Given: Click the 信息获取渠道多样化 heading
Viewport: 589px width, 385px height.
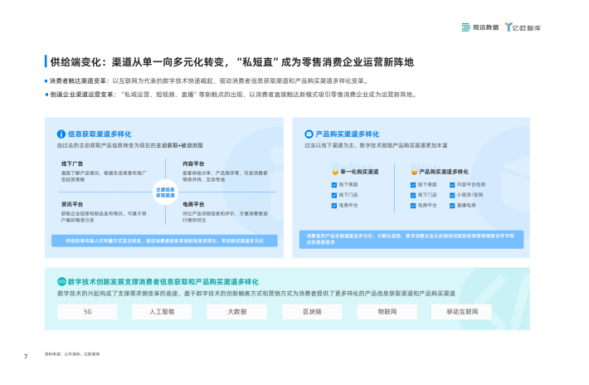Looking at the screenshot, I should (x=100, y=134).
